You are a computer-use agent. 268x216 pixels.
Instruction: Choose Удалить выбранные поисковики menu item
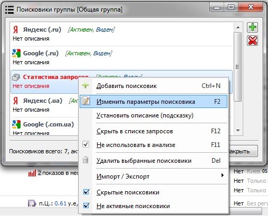(x=154, y=161)
